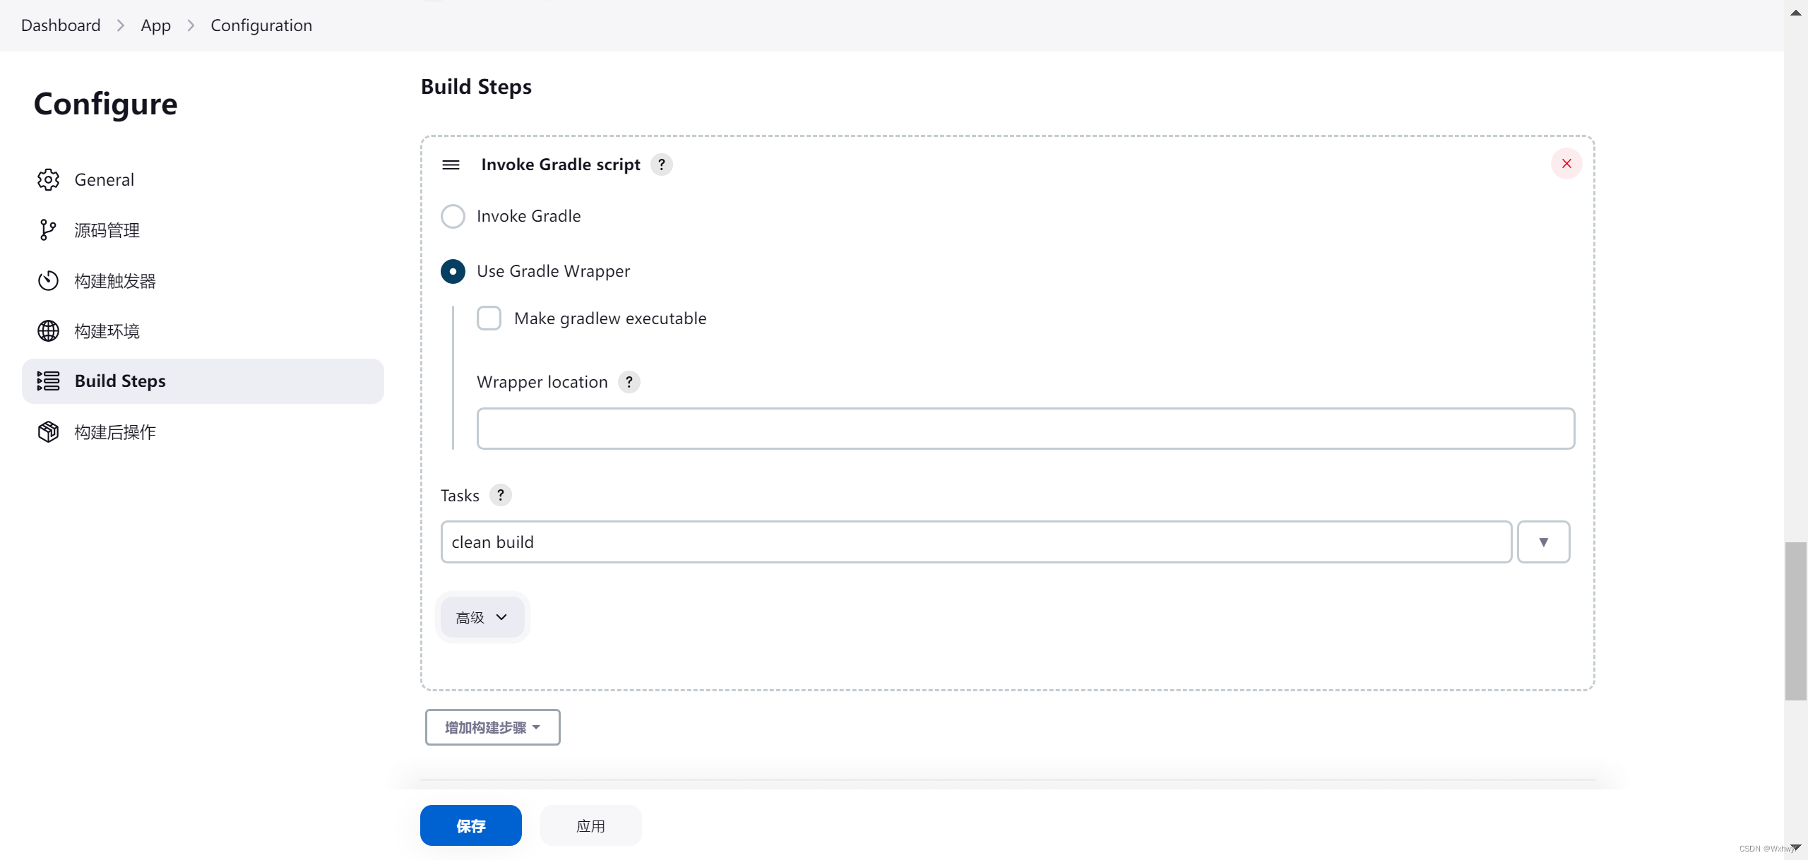Expand the Tasks field dropdown arrow
Viewport: 1808px width, 860px height.
[x=1543, y=542]
